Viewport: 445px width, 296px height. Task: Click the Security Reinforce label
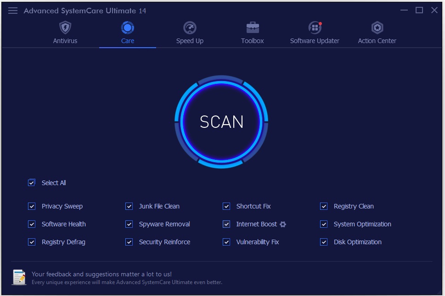click(x=164, y=242)
